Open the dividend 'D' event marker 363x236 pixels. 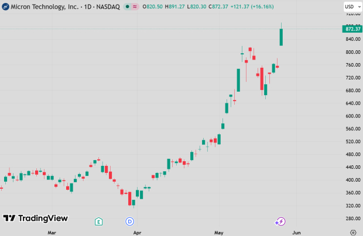(129, 221)
